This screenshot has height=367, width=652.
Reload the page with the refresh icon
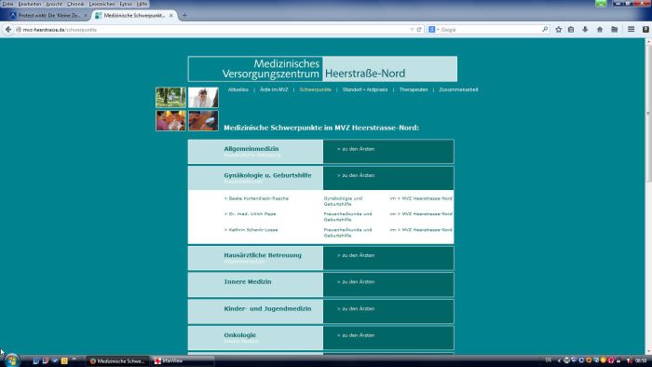[419, 30]
